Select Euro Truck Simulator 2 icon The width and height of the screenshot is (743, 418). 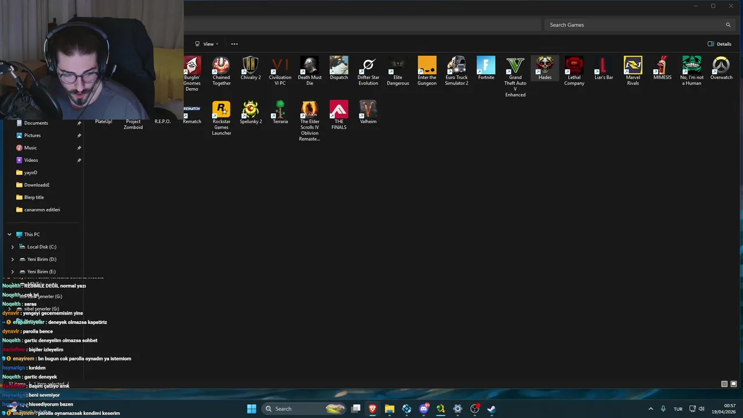tap(456, 71)
